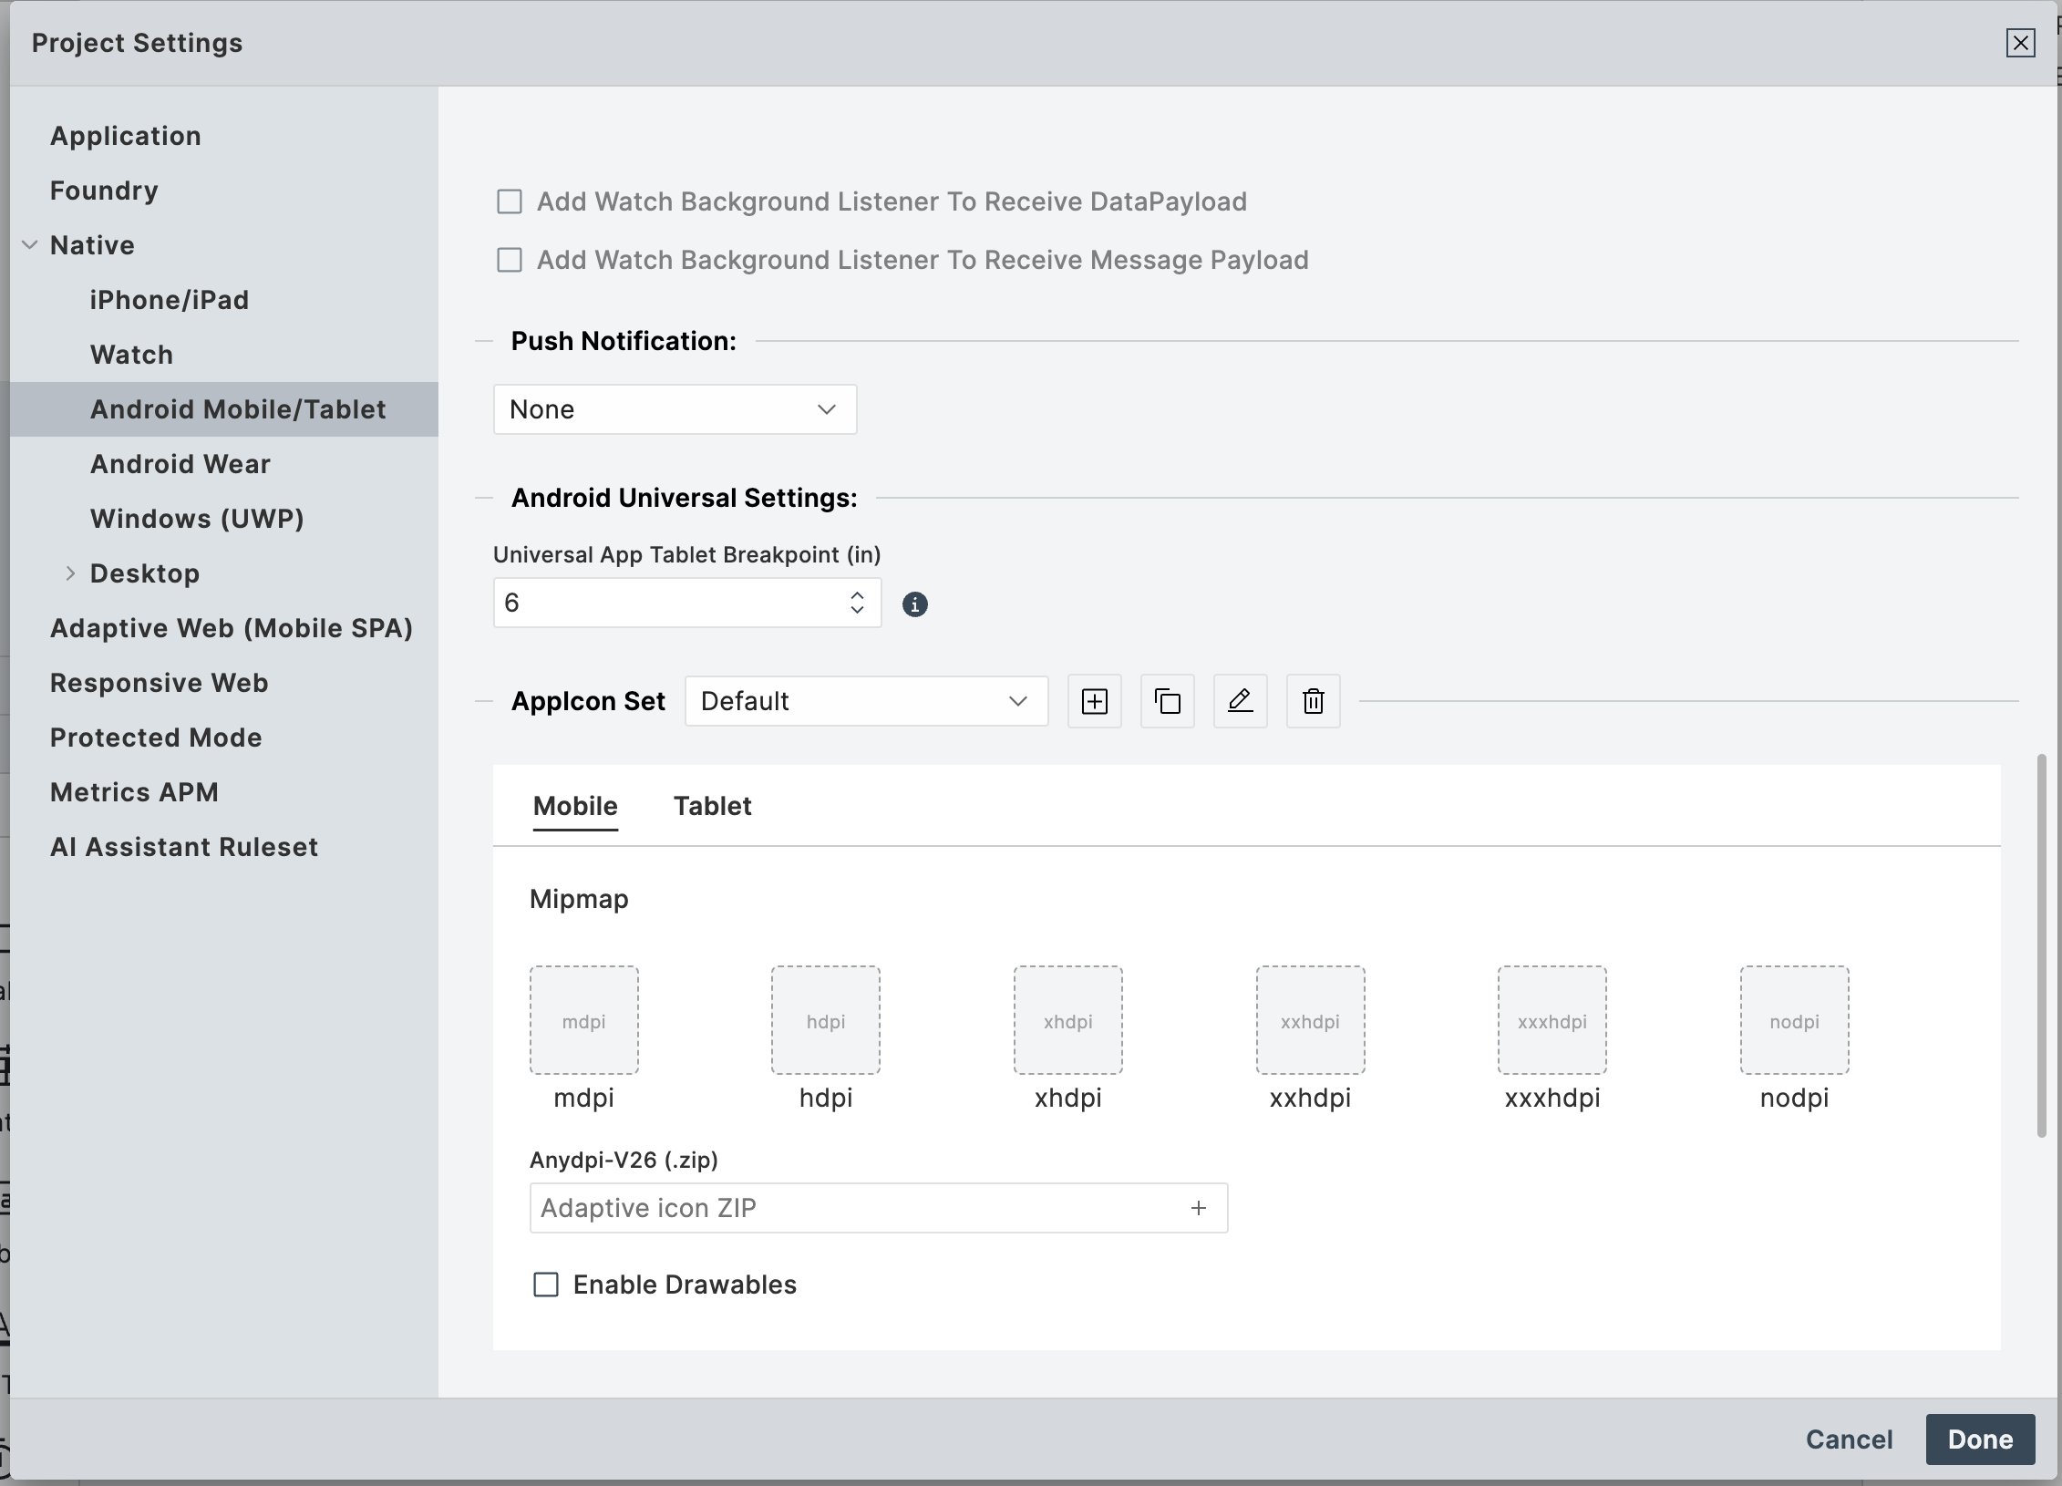Click the trash delete AppIcon Set icon
2062x1486 pixels.
(1313, 701)
